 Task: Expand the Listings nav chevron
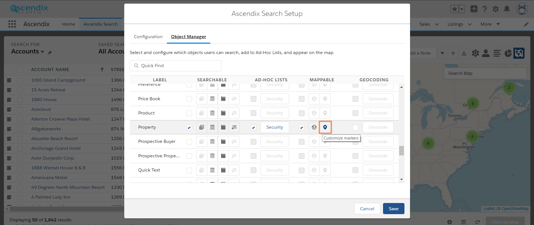point(470,24)
